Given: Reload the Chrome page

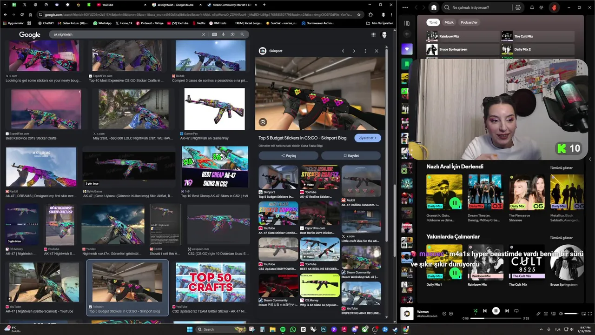Looking at the screenshot, I should (22, 14).
